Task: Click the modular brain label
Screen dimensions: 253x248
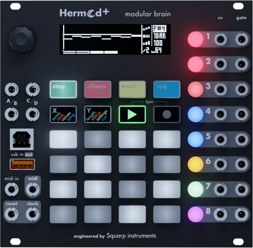Action: (x=148, y=14)
